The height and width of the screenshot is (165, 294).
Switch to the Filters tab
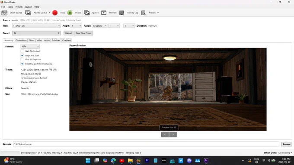pyautogui.click(x=32, y=40)
